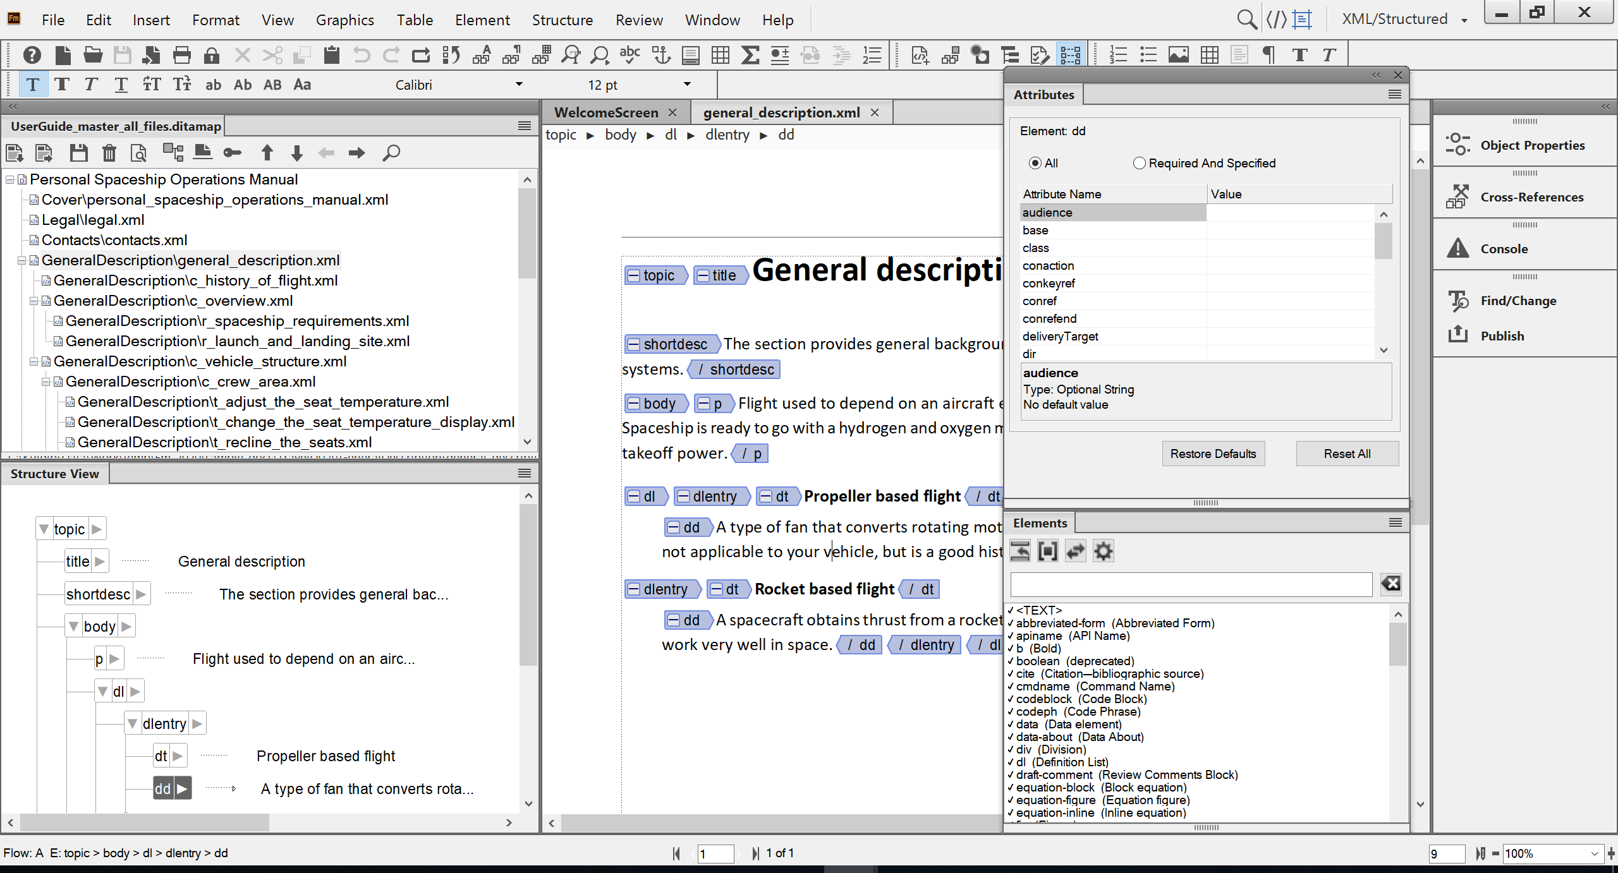
Task: Collapse the topic node in Structure View
Action: [43, 528]
